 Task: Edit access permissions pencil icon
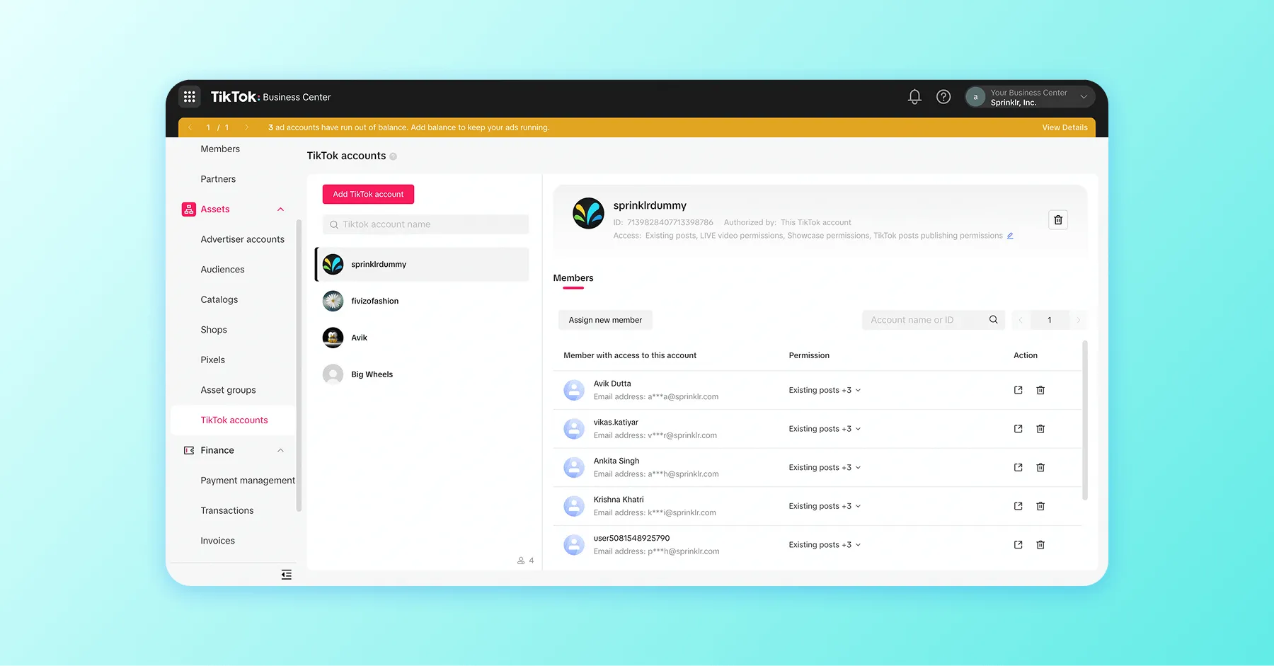(x=1010, y=236)
